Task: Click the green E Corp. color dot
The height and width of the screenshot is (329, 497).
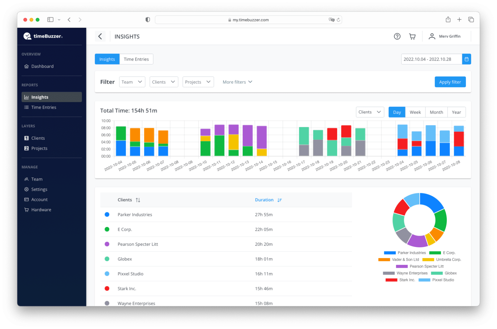Action: pos(107,229)
